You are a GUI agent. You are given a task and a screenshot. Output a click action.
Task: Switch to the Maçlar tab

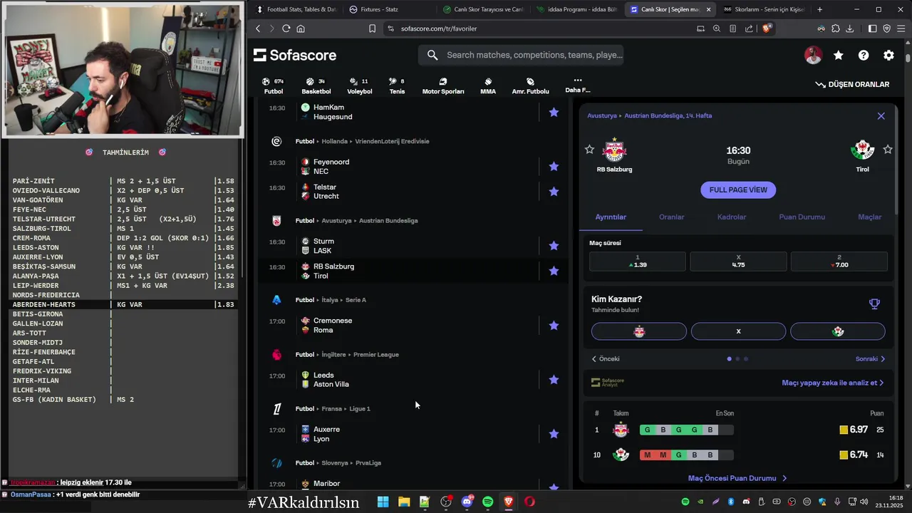point(869,217)
